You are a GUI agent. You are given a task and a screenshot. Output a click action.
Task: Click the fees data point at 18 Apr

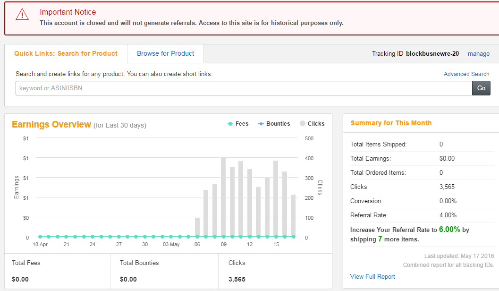[40, 237]
